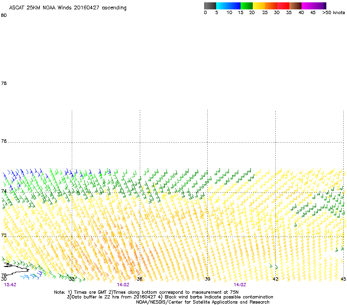Click the red 30-35 knots legend segment
This screenshot has height=305, width=347.
point(283,6)
